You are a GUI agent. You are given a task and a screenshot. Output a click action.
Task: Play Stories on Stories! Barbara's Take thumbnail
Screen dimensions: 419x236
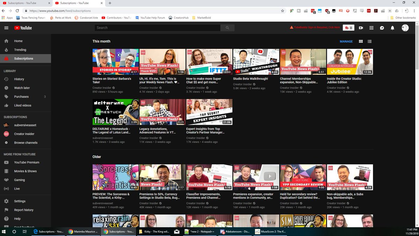pyautogui.click(x=116, y=62)
